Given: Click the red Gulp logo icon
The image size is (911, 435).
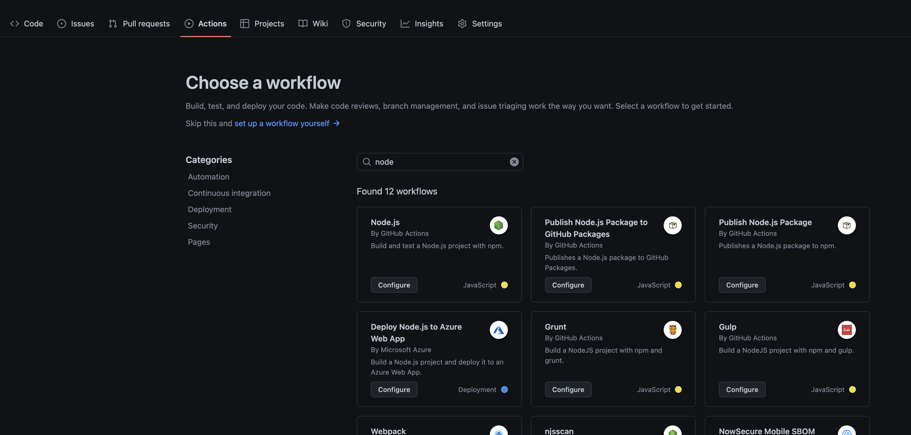Looking at the screenshot, I should coord(846,329).
